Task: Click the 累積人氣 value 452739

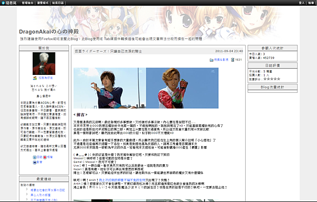Action: (x=268, y=58)
